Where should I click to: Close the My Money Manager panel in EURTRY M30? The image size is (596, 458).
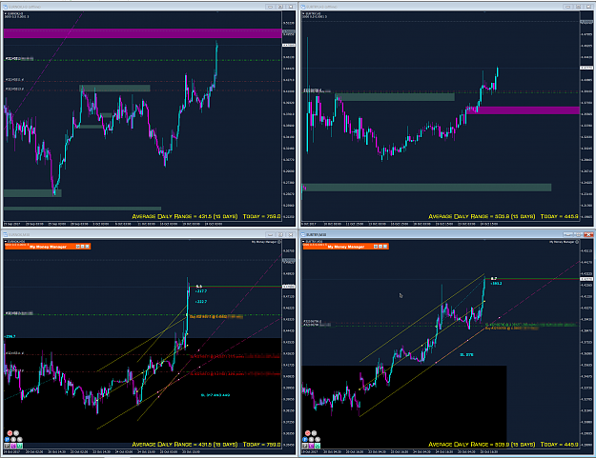(x=385, y=247)
